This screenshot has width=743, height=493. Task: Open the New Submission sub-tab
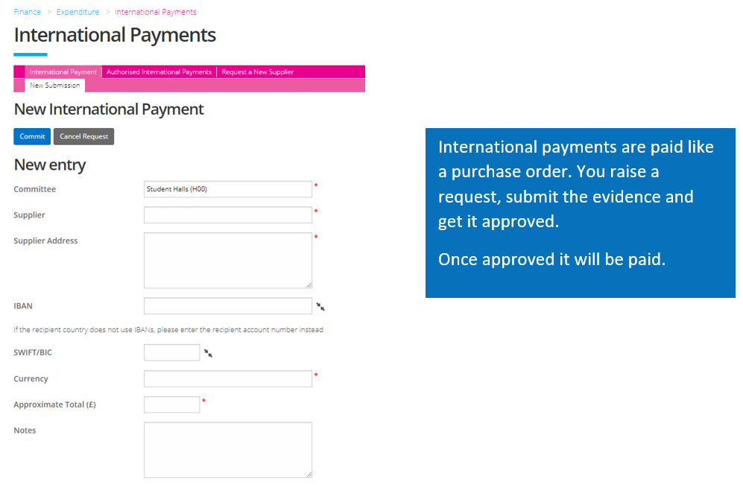click(x=54, y=85)
